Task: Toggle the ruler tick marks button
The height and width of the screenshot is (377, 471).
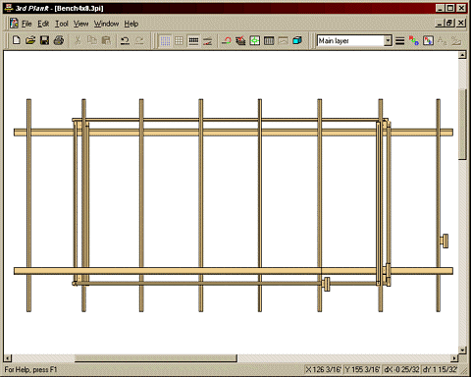Action: [x=193, y=40]
